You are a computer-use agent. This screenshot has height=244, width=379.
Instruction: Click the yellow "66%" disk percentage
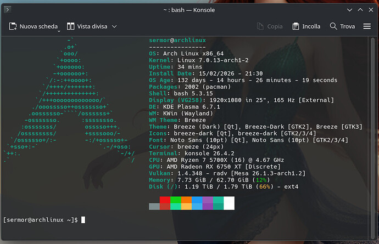tap(265, 186)
